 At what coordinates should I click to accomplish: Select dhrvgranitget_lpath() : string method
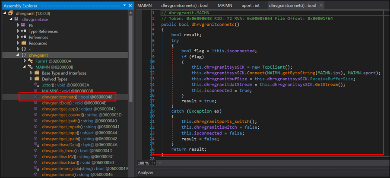80,121
